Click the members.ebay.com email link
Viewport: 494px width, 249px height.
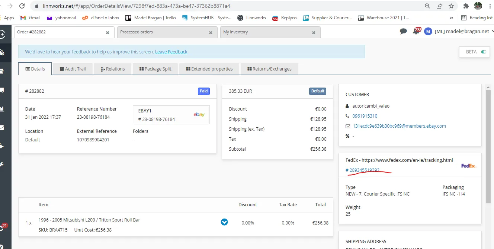click(399, 126)
